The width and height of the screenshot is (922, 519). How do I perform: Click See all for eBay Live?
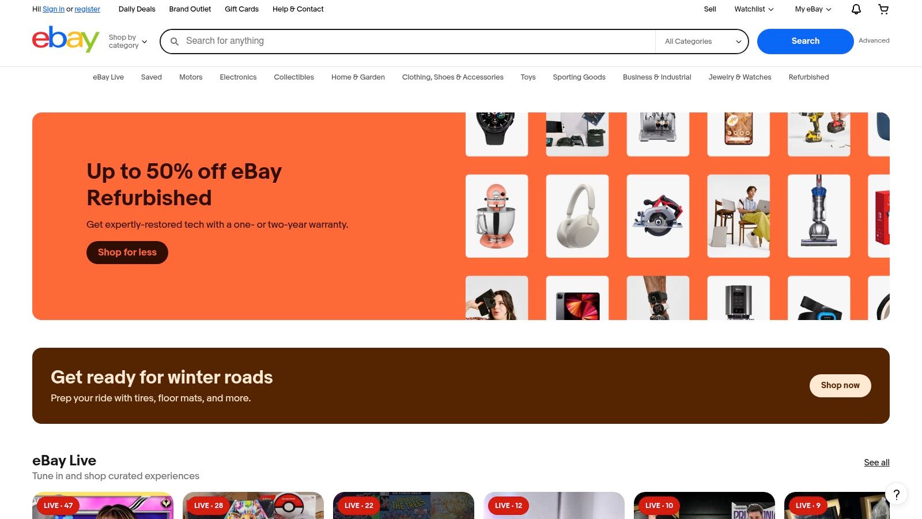(x=876, y=462)
